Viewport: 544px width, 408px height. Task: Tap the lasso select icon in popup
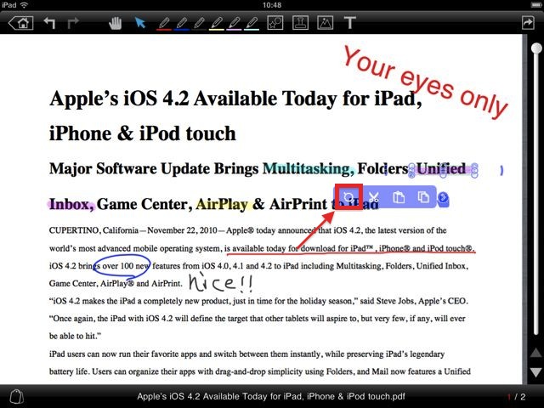348,197
